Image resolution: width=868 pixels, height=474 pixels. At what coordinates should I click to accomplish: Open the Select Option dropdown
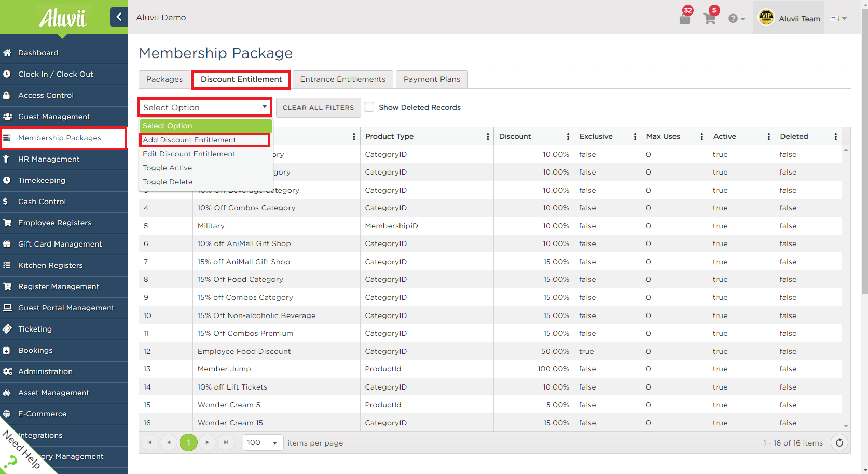pos(205,107)
